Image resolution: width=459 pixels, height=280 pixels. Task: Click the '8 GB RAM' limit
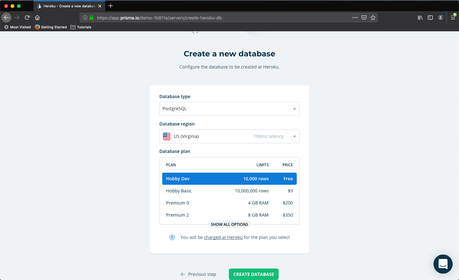(259, 215)
